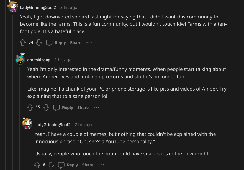Open amitskisong's user profile link

[39, 60]
